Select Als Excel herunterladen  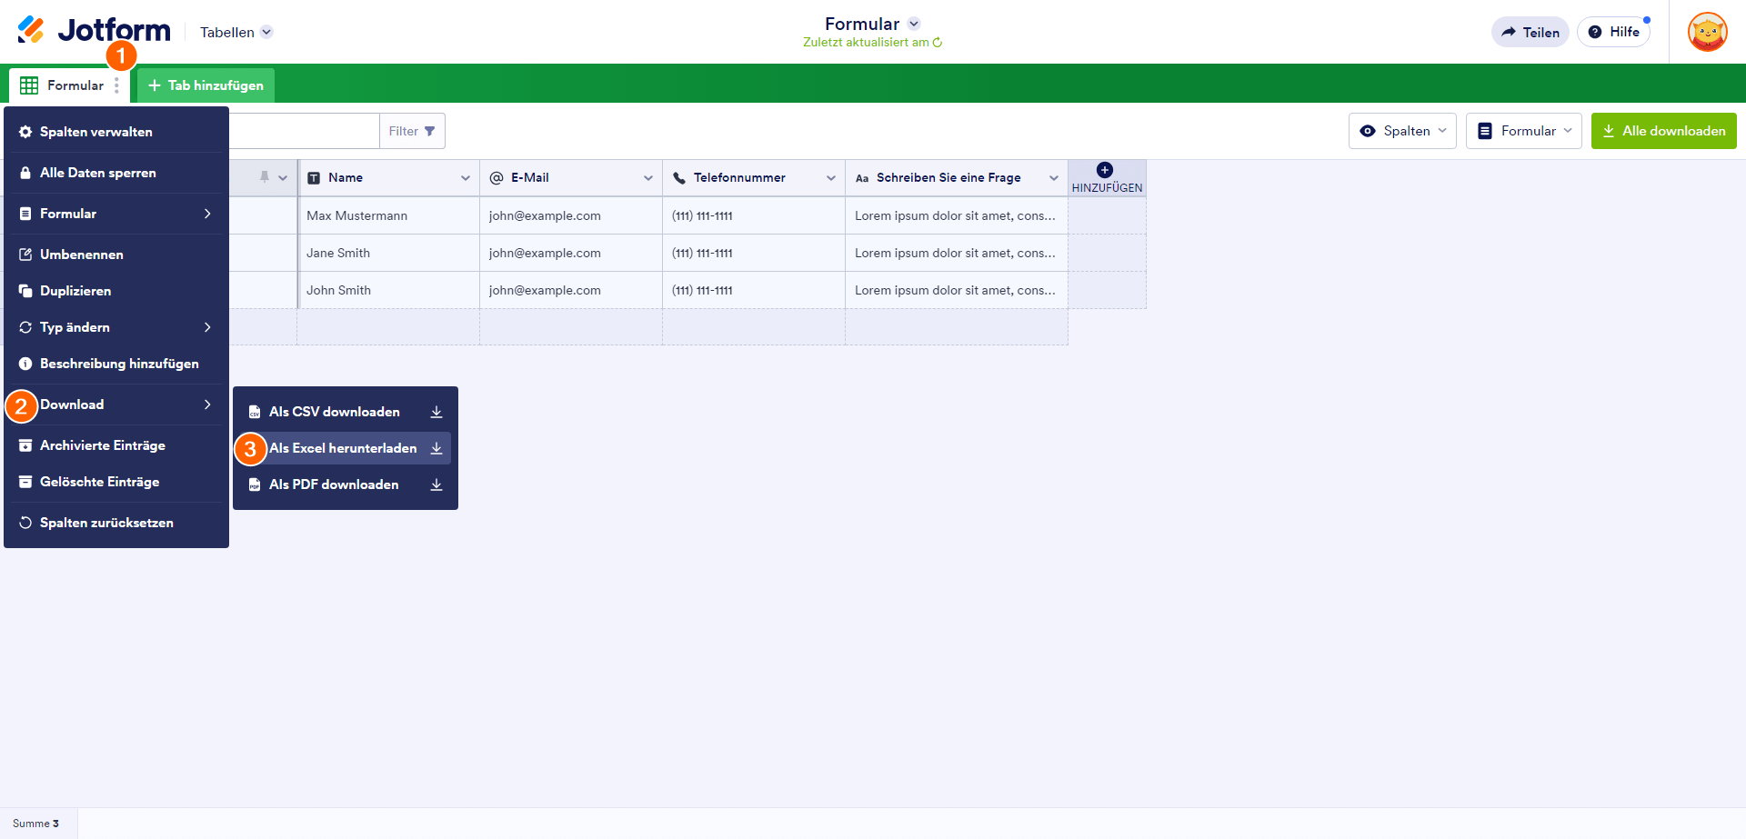tap(346, 448)
